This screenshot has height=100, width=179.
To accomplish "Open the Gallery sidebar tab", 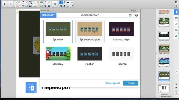I will point(176,18).
